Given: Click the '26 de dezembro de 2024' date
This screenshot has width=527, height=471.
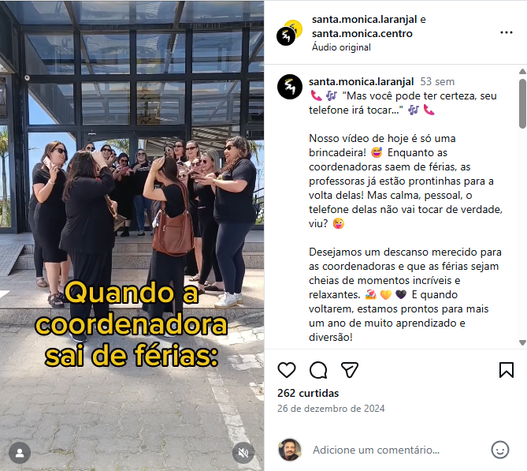Looking at the screenshot, I should point(331,409).
